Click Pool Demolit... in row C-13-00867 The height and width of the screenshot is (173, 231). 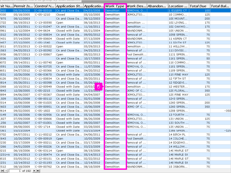(136, 54)
